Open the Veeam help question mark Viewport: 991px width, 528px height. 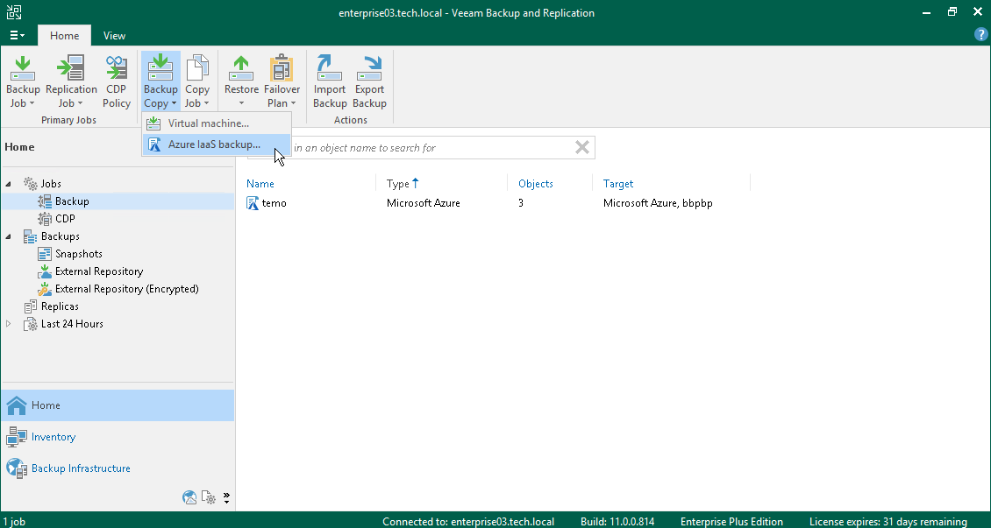click(980, 35)
